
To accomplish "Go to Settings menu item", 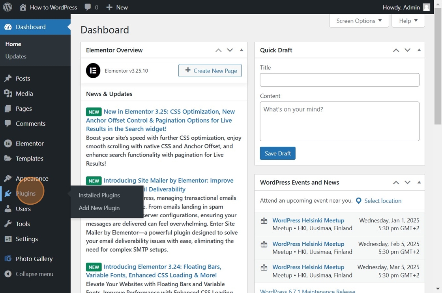I will pos(27,239).
